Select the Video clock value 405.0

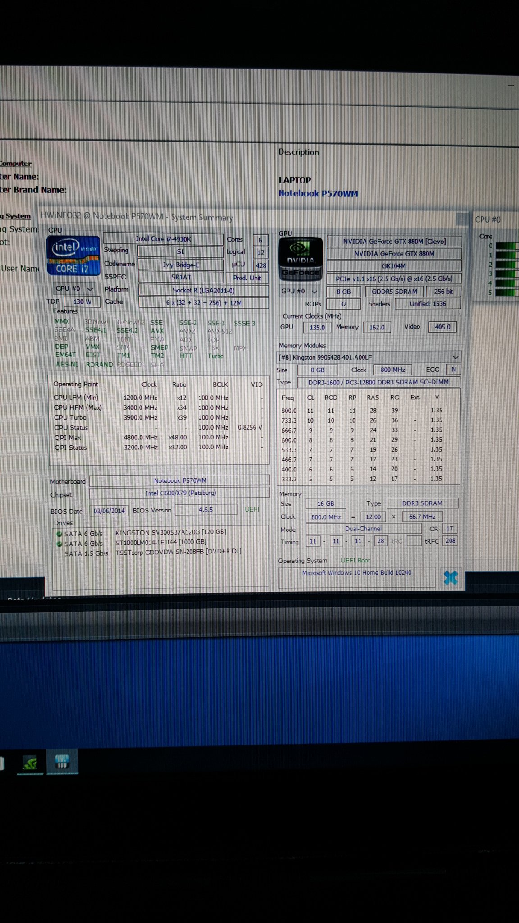click(442, 327)
